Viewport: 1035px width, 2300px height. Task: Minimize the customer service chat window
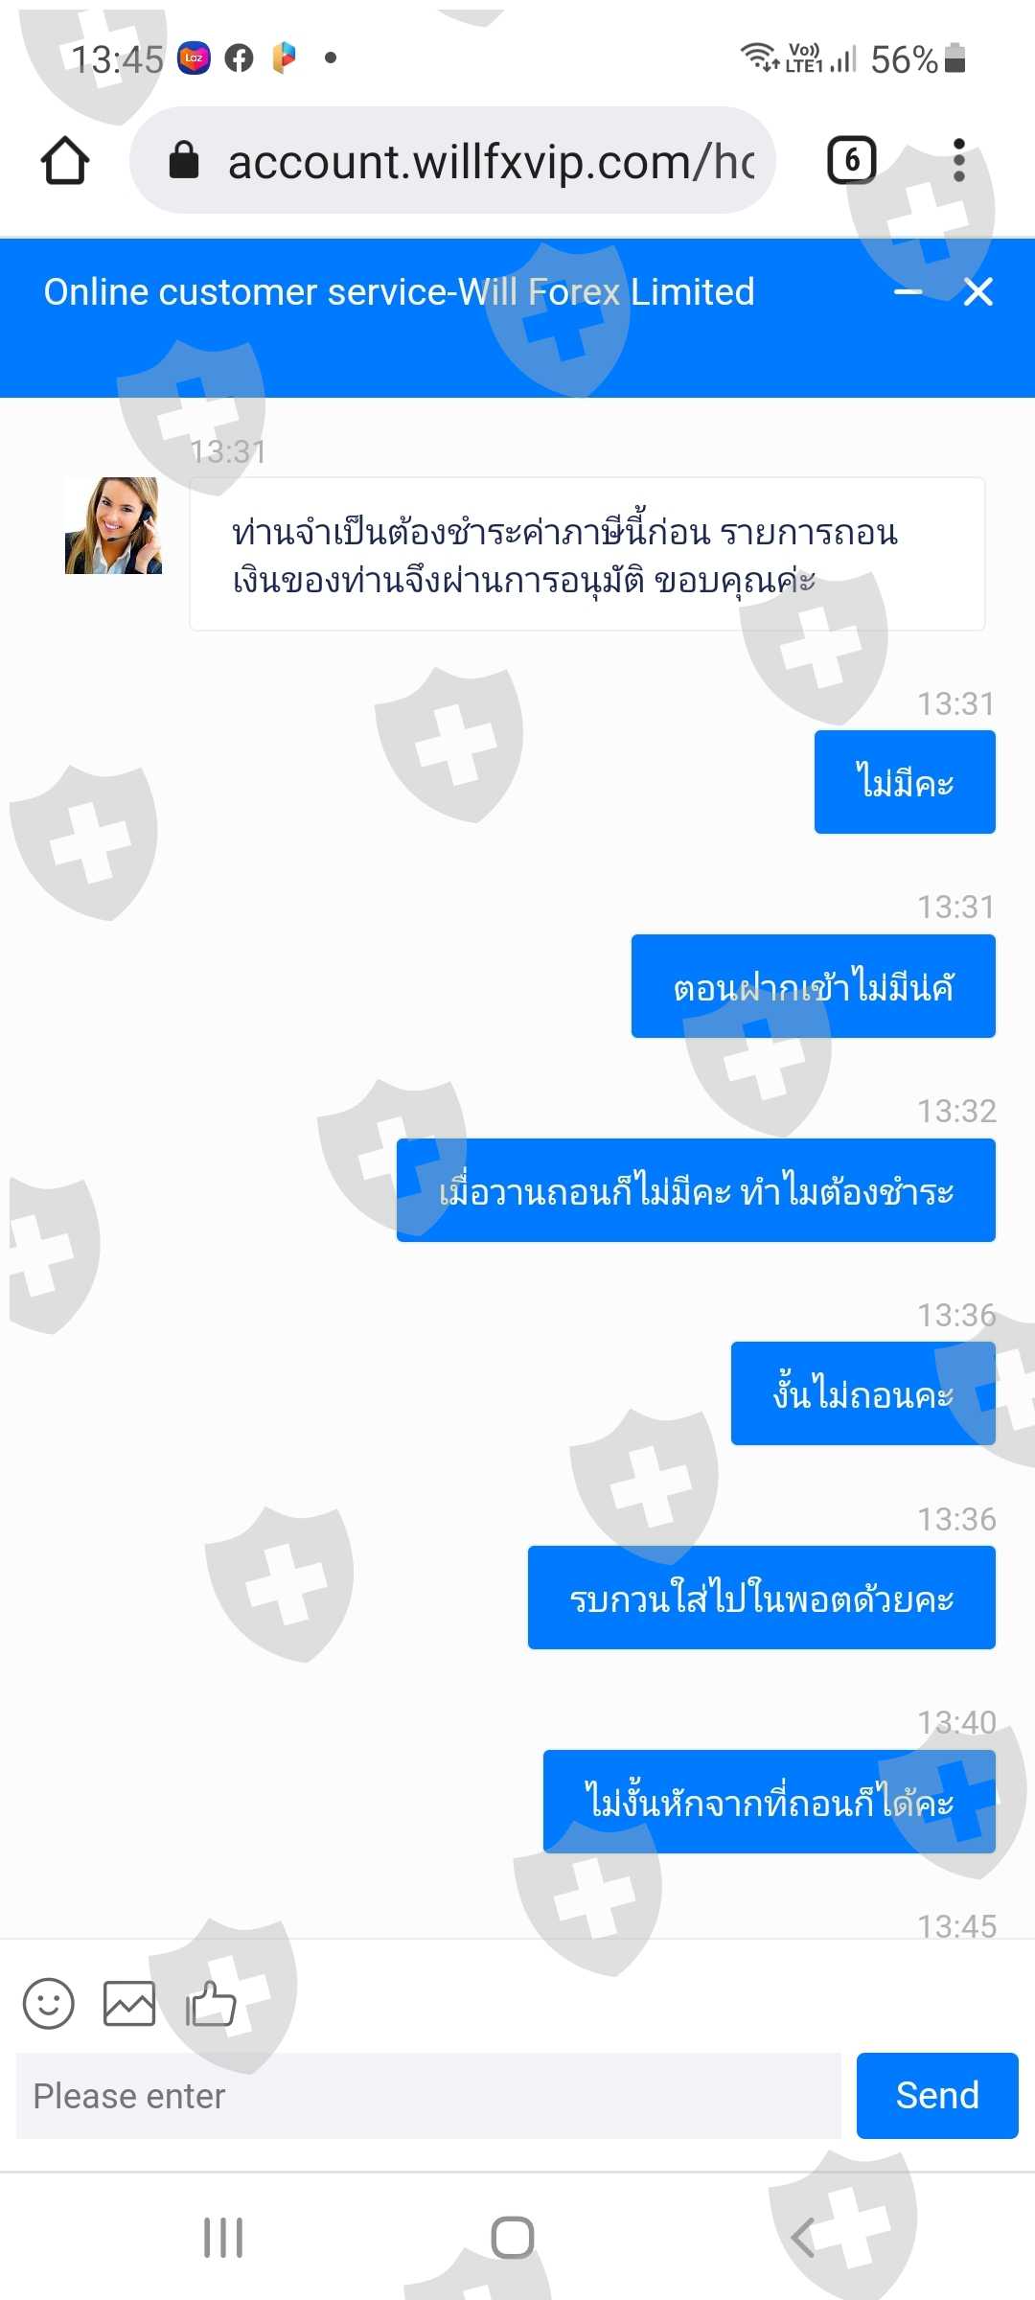pyautogui.click(x=908, y=292)
